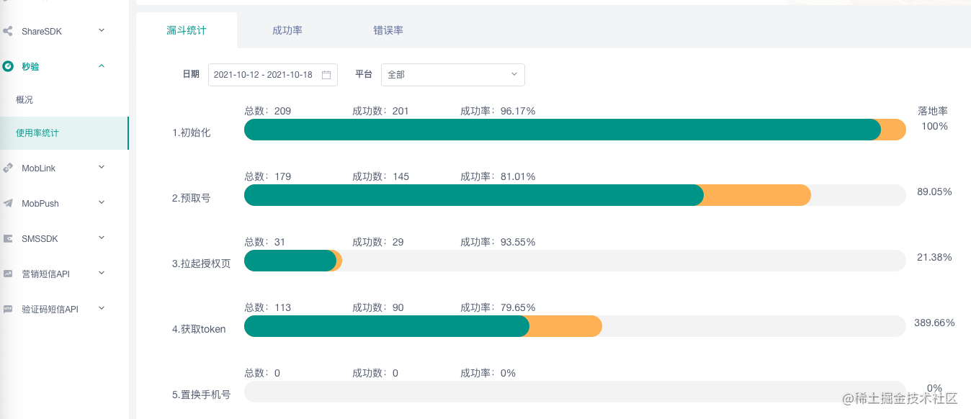971x419 pixels.
Task: Open calendar icon in date field
Action: (326, 75)
